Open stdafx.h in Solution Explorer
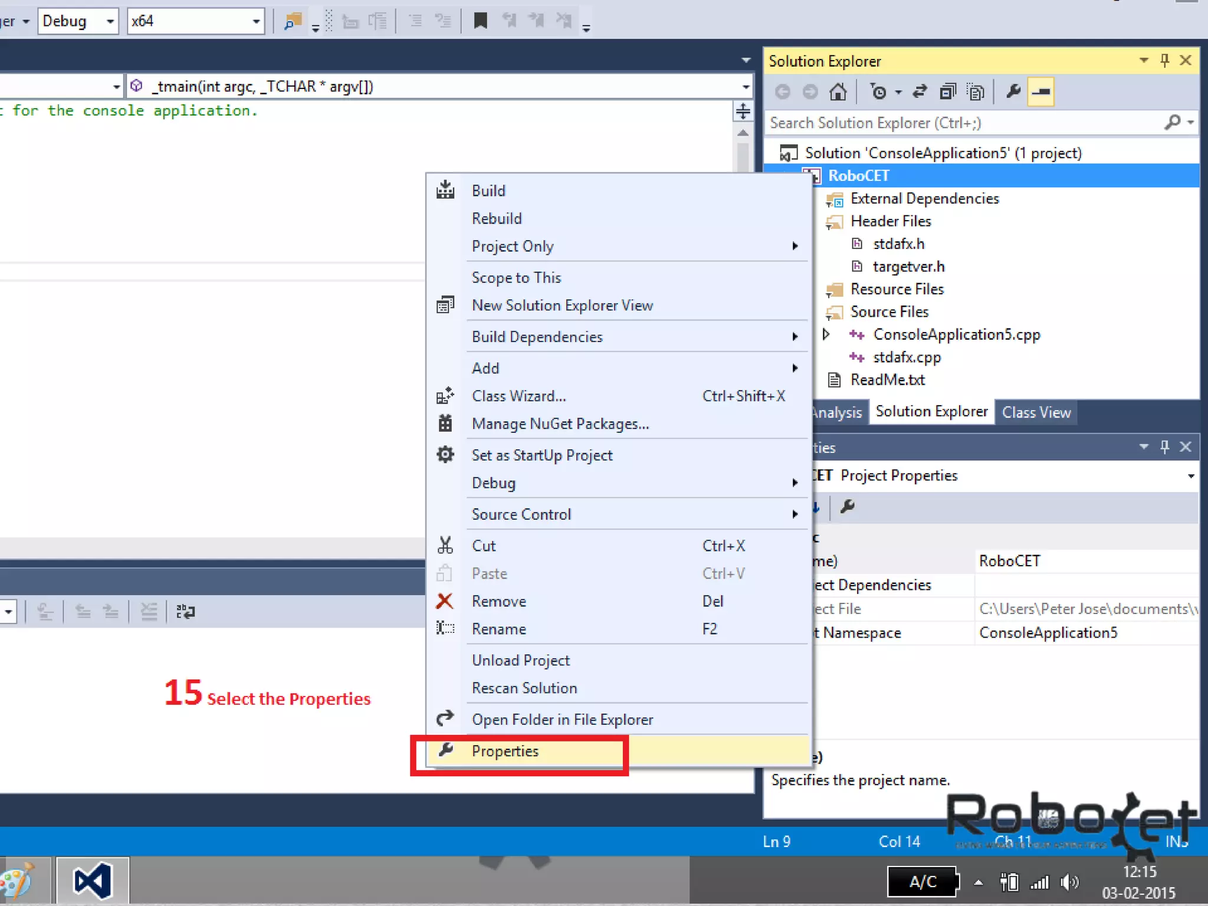1208x906 pixels. (898, 244)
